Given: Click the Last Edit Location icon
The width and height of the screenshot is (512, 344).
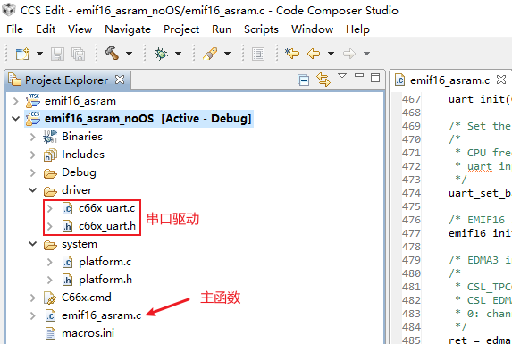Looking at the screenshot, I should pyautogui.click(x=292, y=54).
